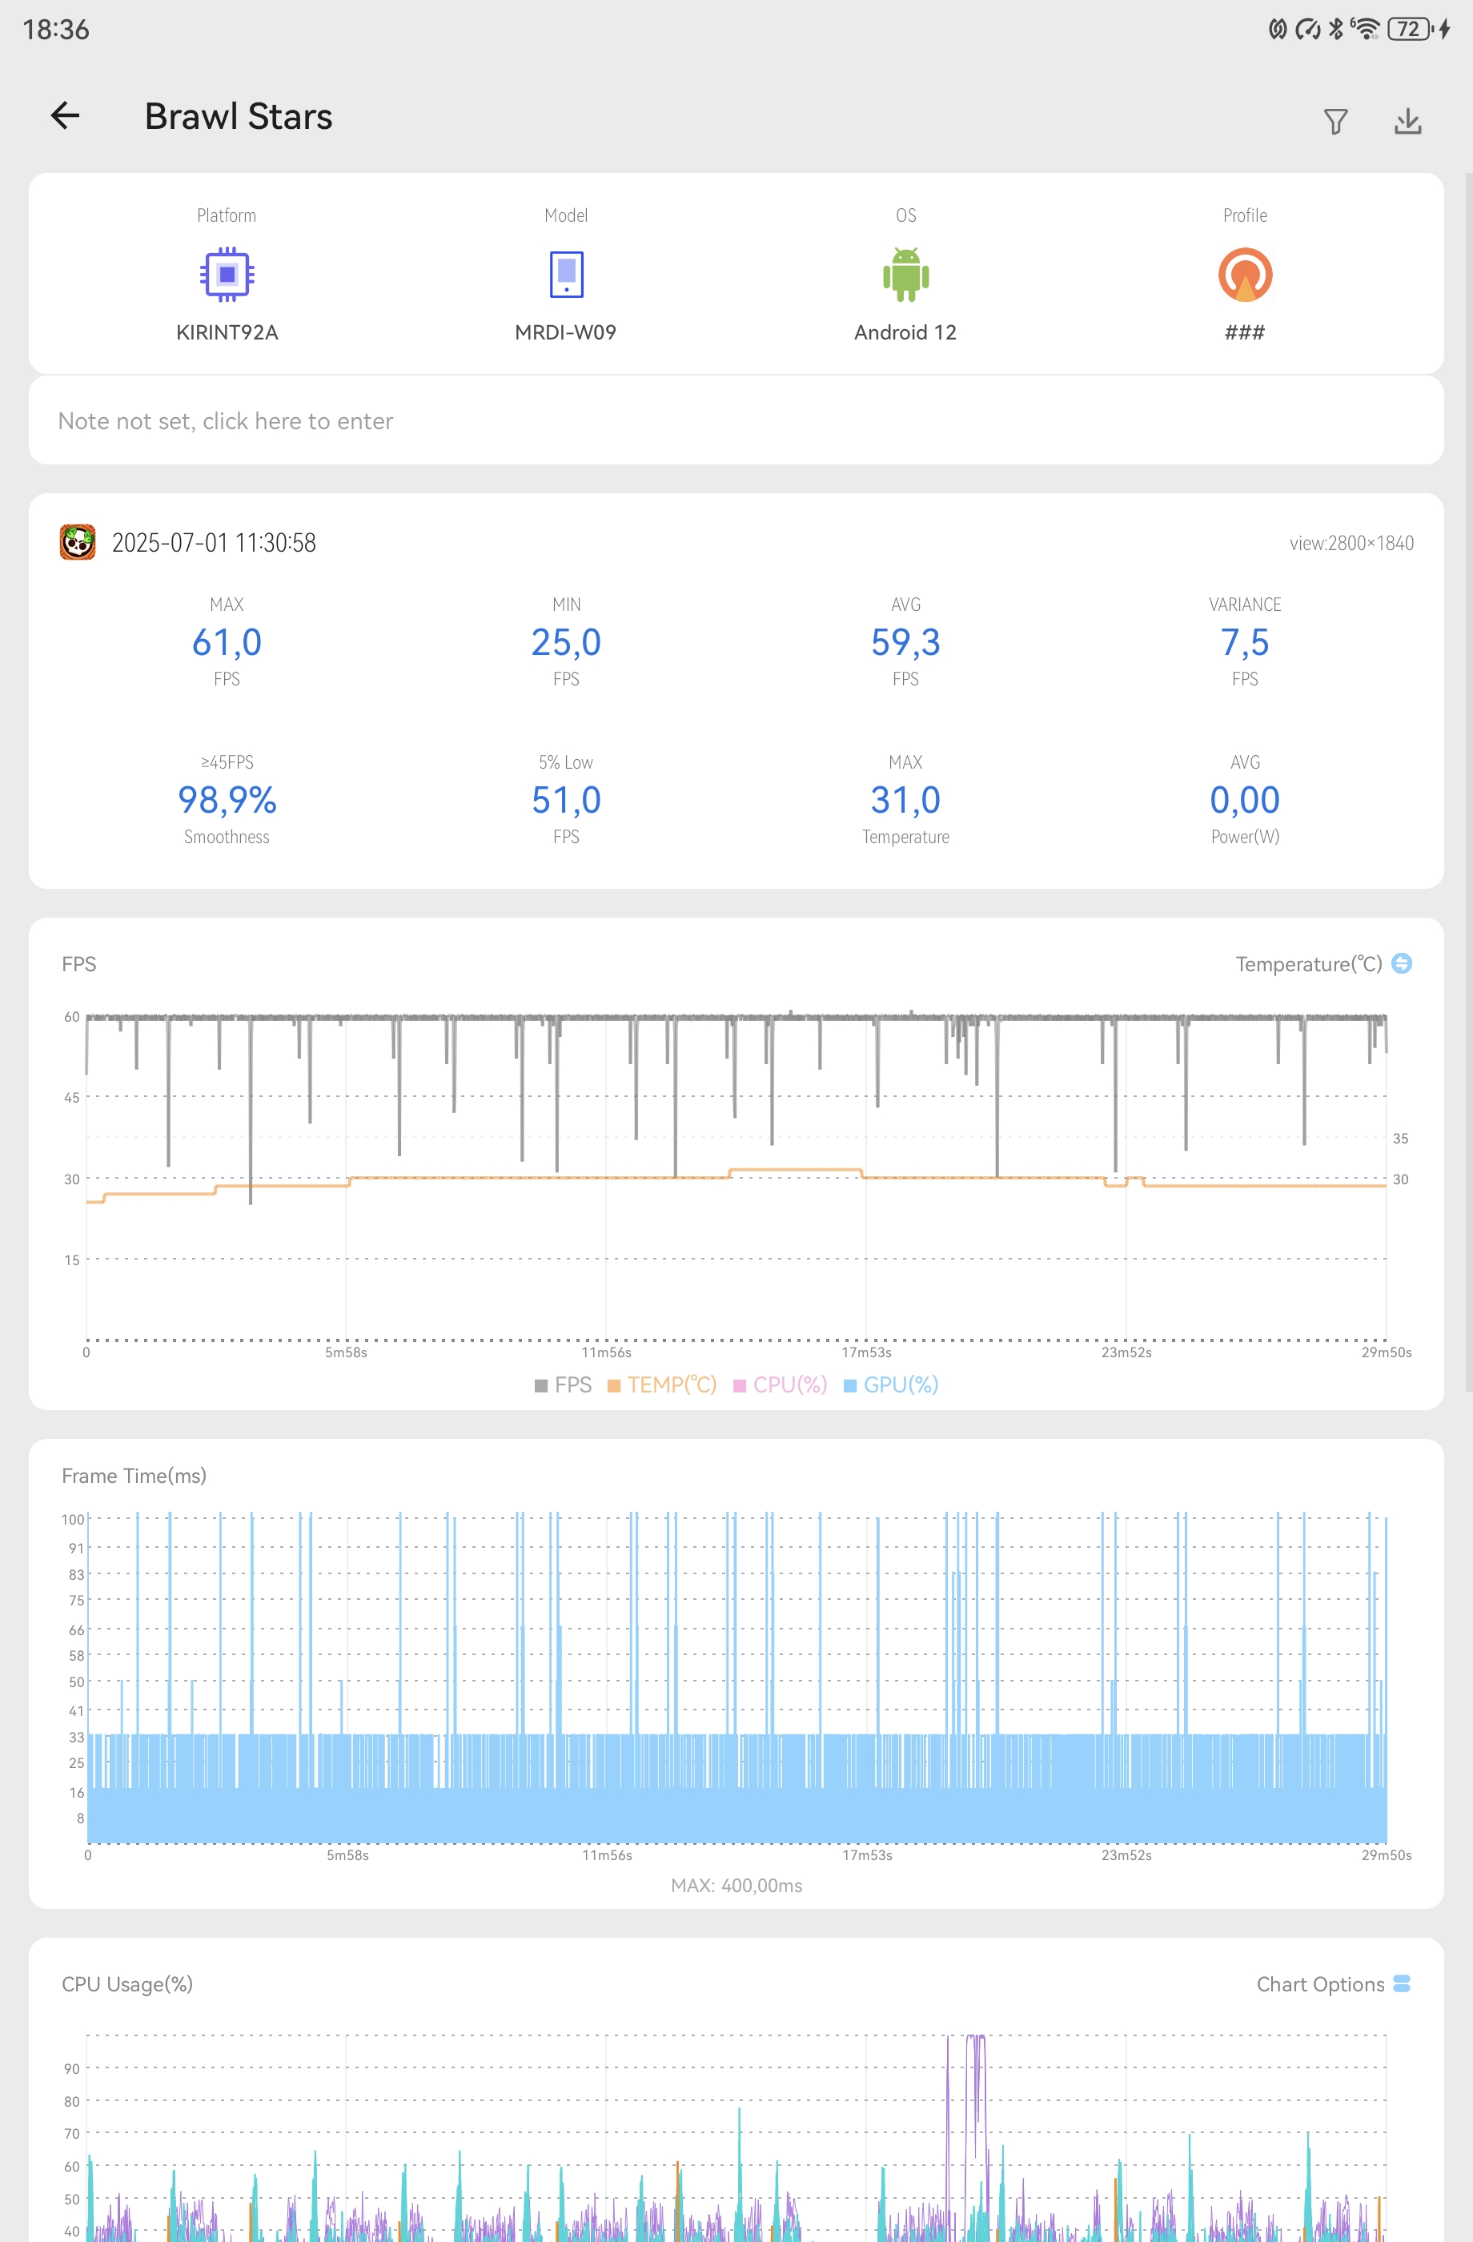Tap the Wi-Fi status icon
Screen dimensions: 1473x2242
tap(1365, 29)
